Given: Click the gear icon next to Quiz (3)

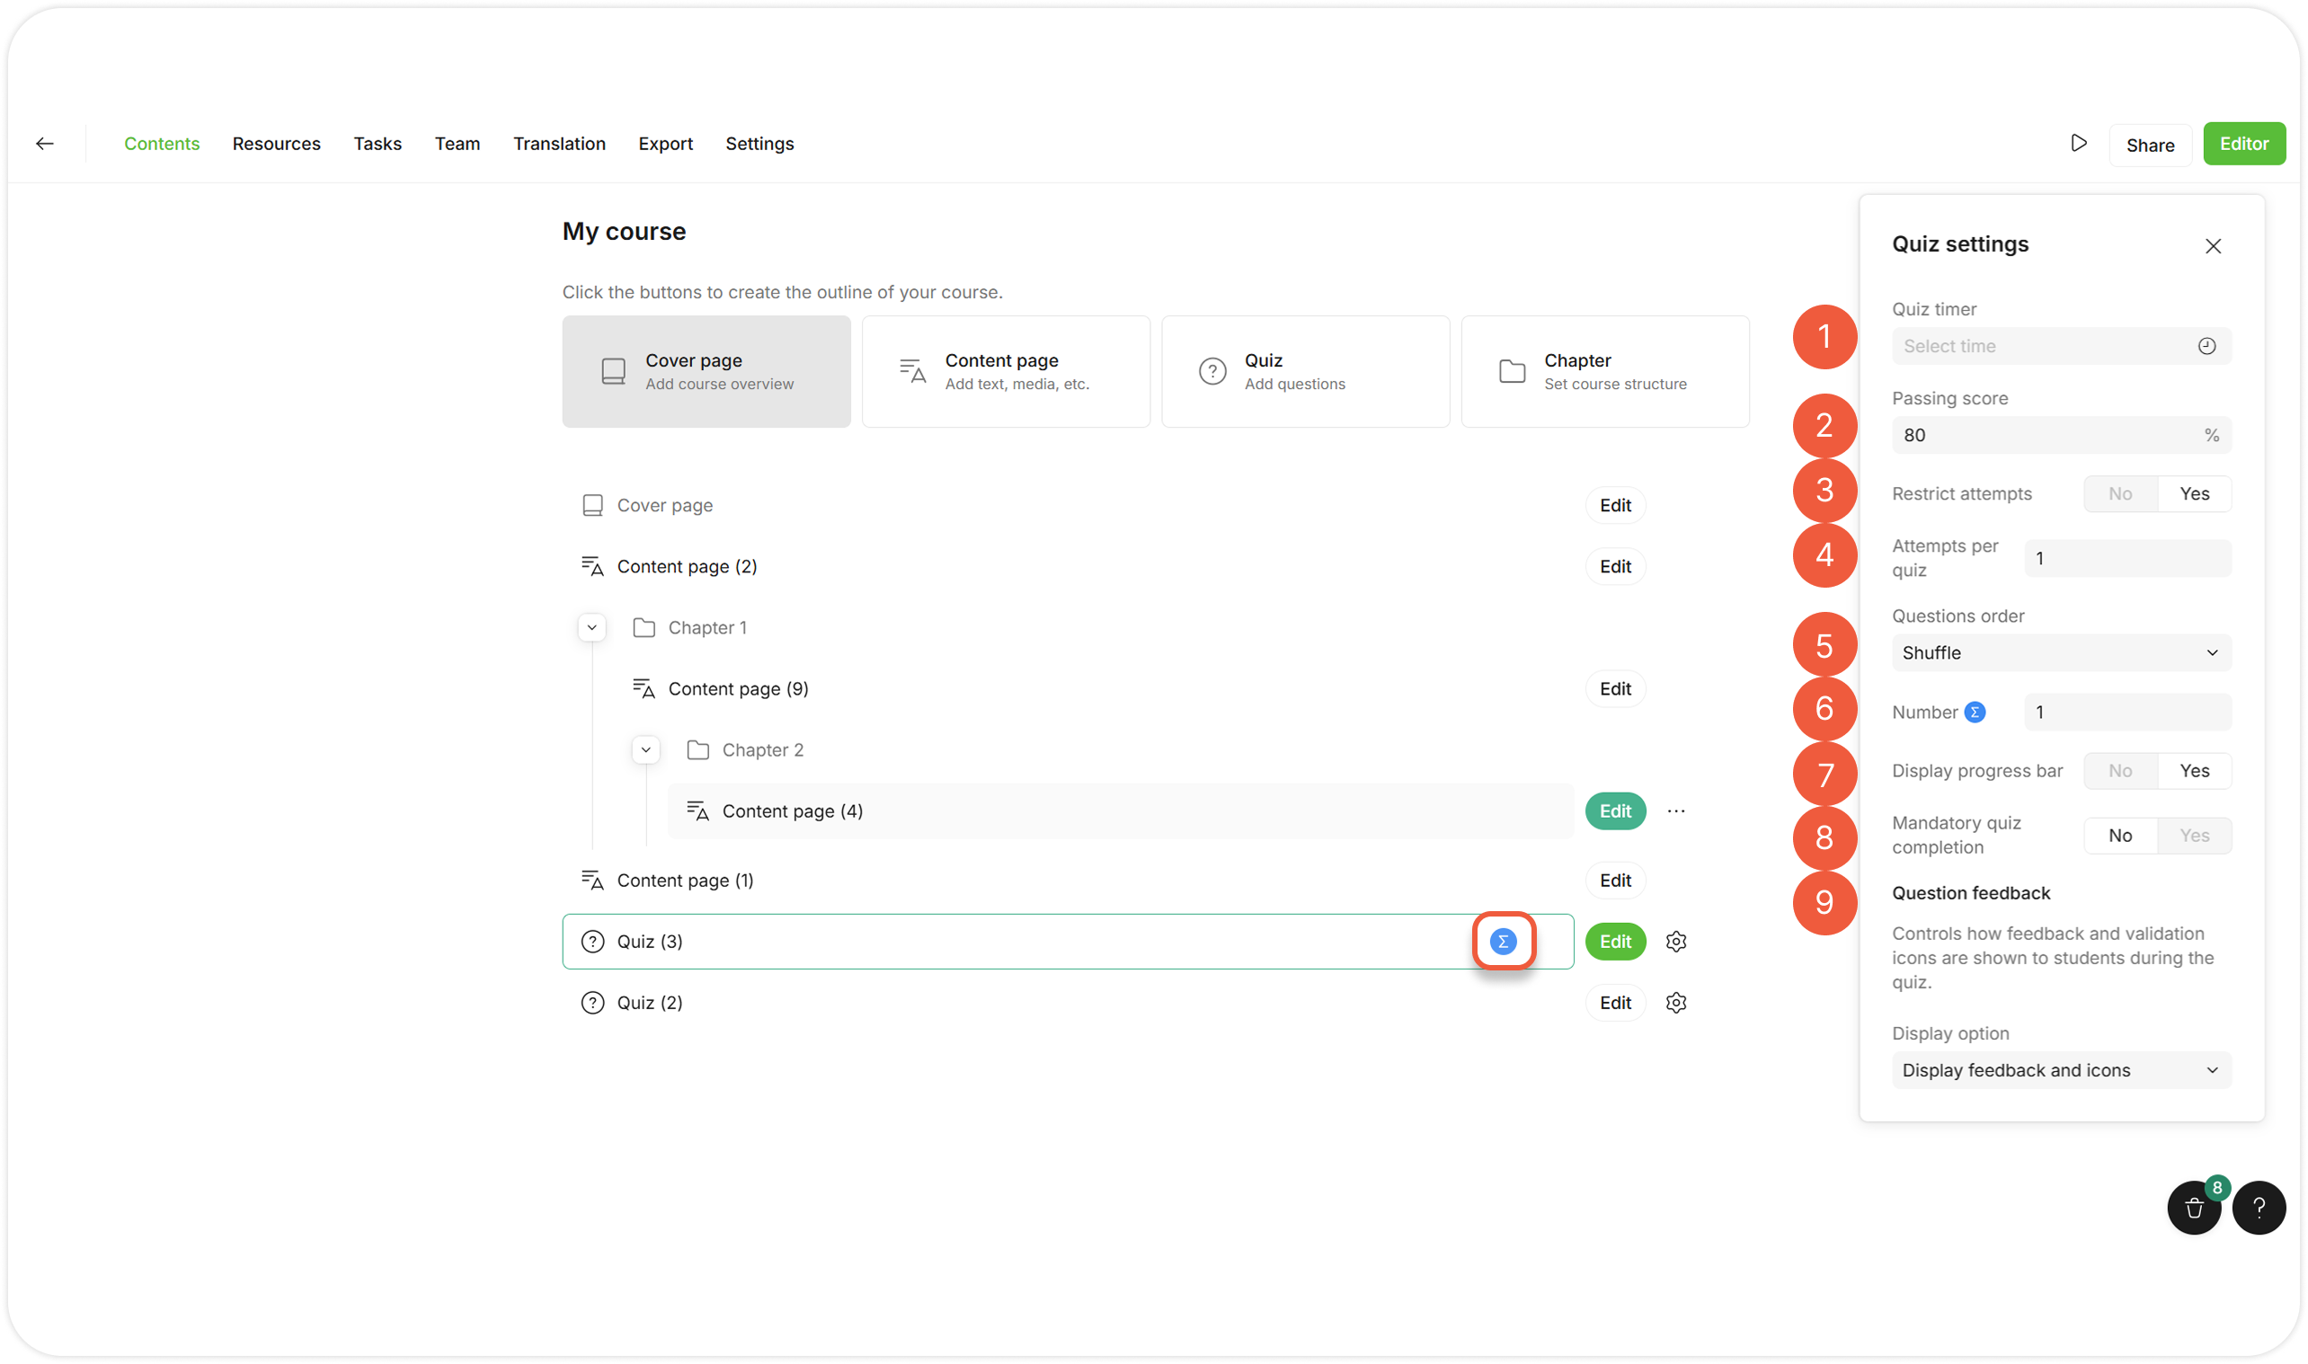Looking at the screenshot, I should tap(1675, 941).
